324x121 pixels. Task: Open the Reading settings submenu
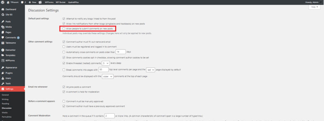click(5, 104)
